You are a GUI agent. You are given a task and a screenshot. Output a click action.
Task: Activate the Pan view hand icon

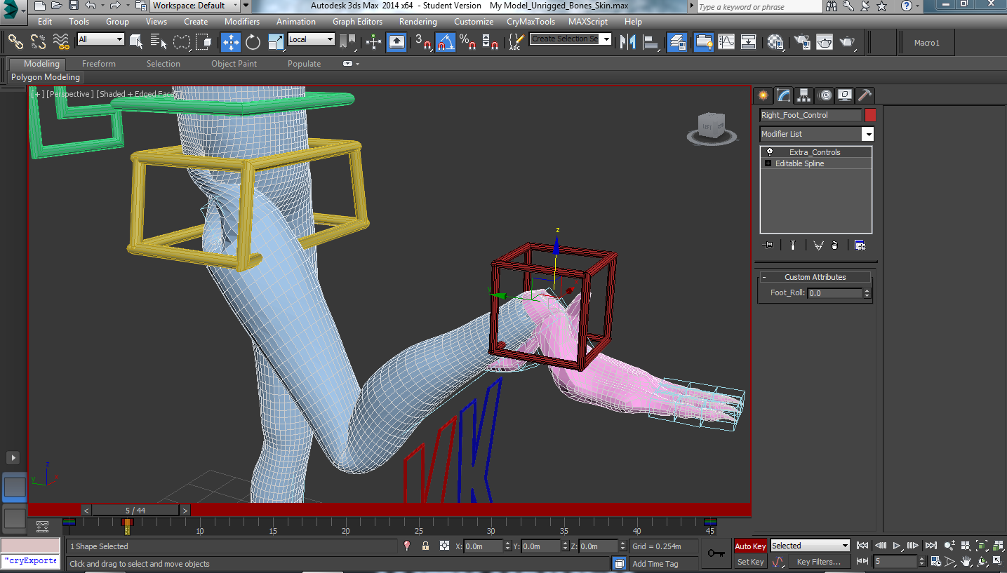click(x=966, y=561)
